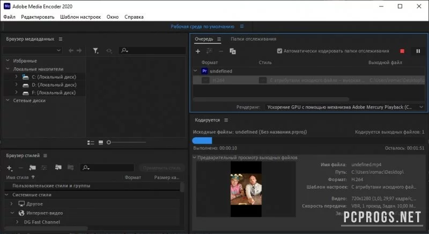This screenshot has height=234, width=429.
Task: Open preset dropdown for С атрибутами исходного файла
Action: [263, 80]
